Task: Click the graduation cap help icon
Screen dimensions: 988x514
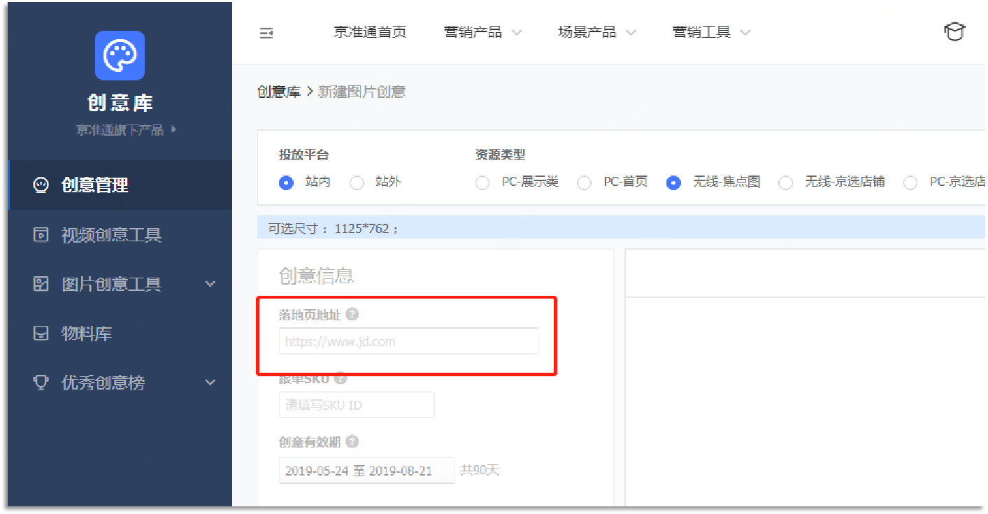Action: [x=954, y=32]
